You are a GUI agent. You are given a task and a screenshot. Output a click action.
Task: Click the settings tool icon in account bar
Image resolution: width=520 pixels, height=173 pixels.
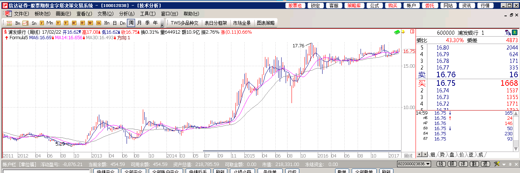(x=496, y=164)
